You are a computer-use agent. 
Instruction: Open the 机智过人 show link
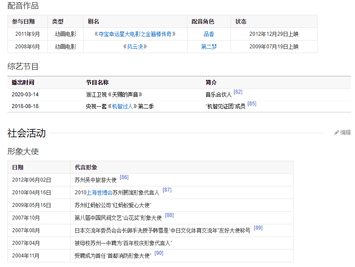[x=123, y=106]
